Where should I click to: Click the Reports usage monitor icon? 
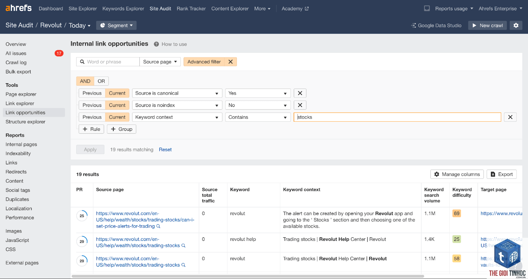[x=427, y=8]
